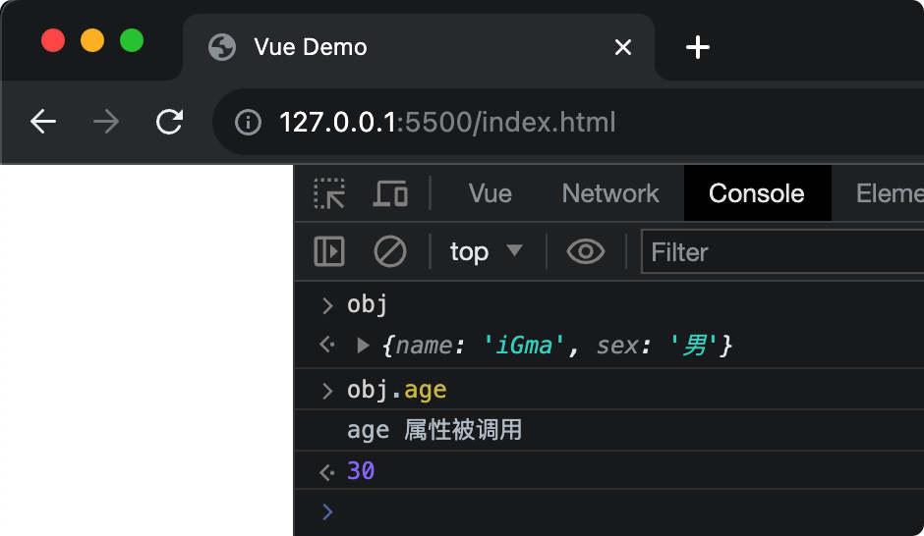
Task: View site information icon in address bar
Action: (x=248, y=123)
